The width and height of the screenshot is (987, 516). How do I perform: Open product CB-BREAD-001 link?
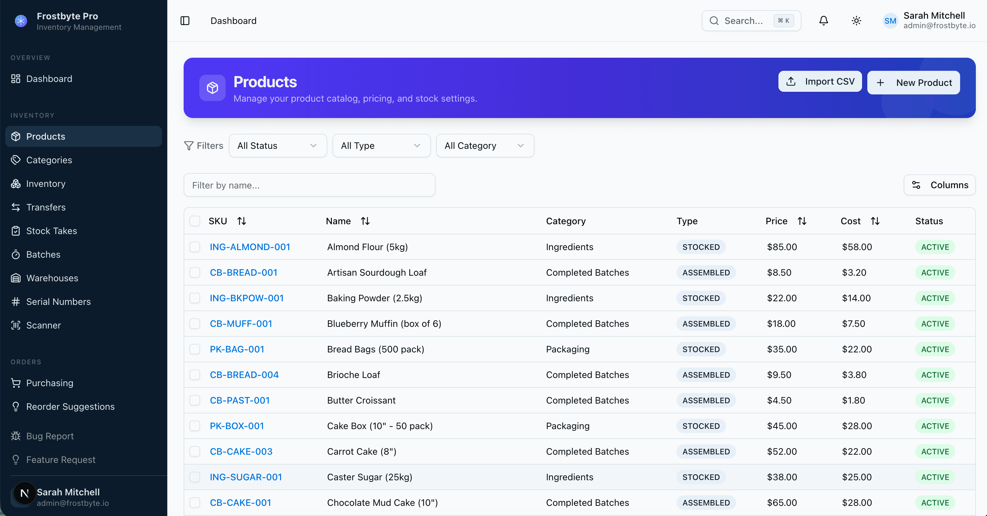(x=243, y=272)
